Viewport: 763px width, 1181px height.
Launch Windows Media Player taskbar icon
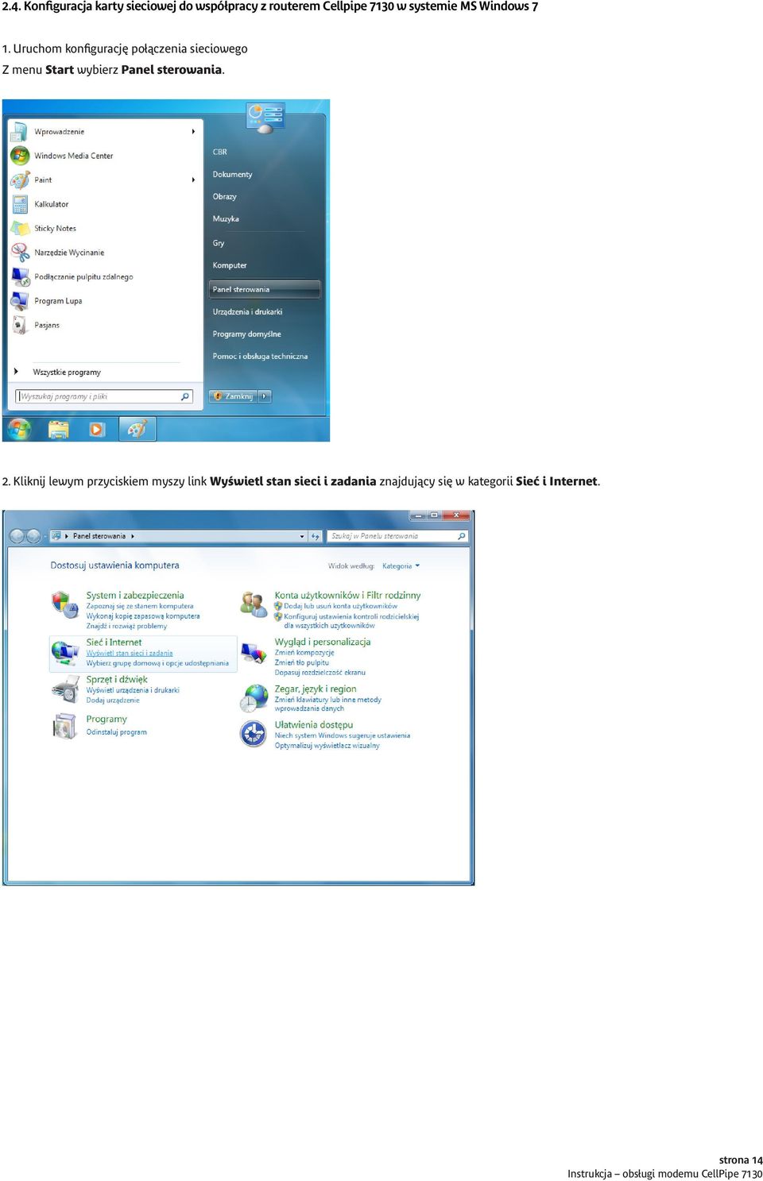click(x=97, y=429)
